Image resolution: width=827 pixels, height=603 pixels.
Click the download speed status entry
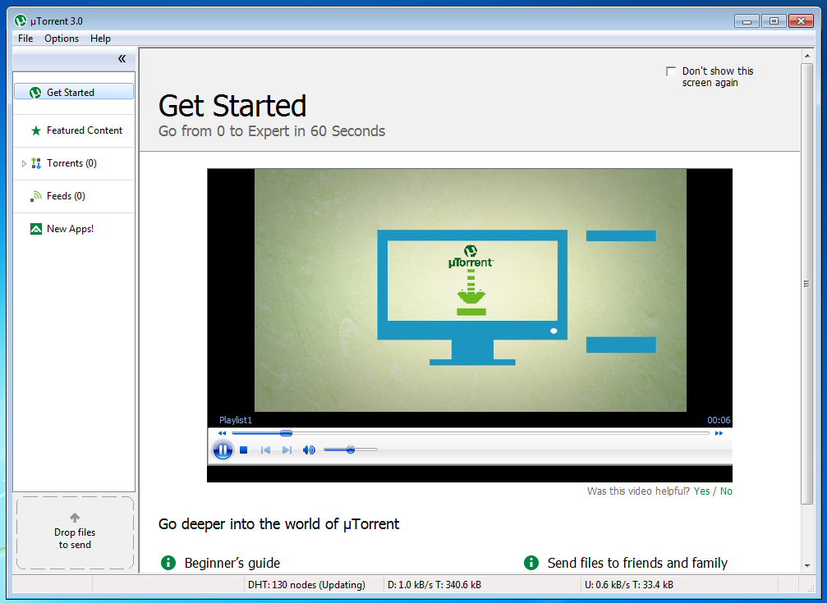tap(434, 585)
